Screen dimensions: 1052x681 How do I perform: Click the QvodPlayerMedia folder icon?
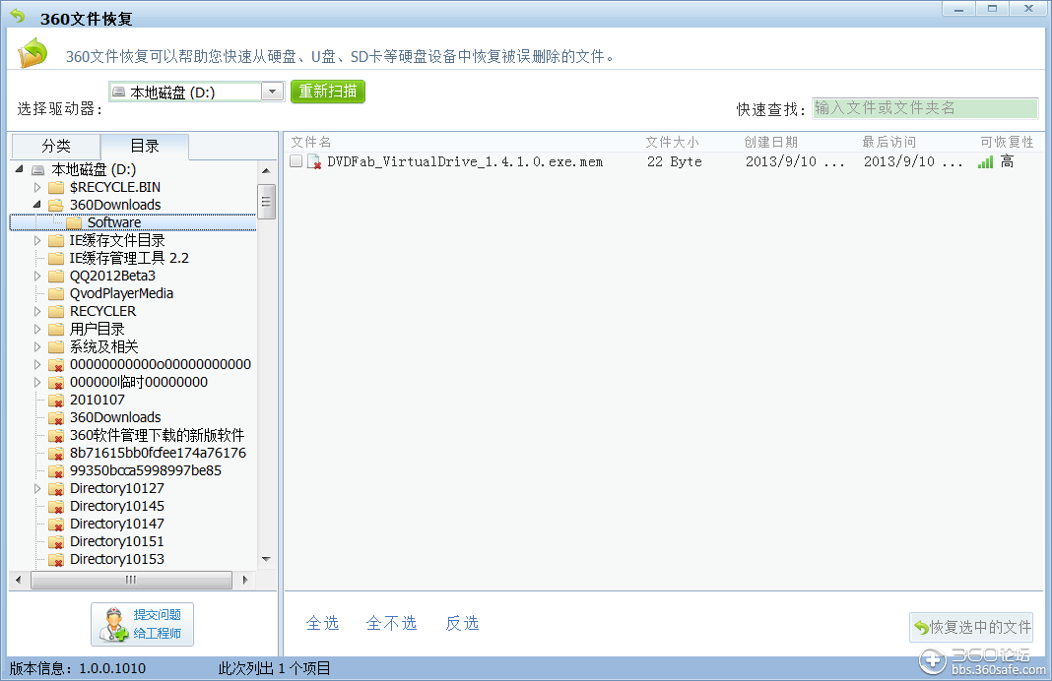point(56,293)
